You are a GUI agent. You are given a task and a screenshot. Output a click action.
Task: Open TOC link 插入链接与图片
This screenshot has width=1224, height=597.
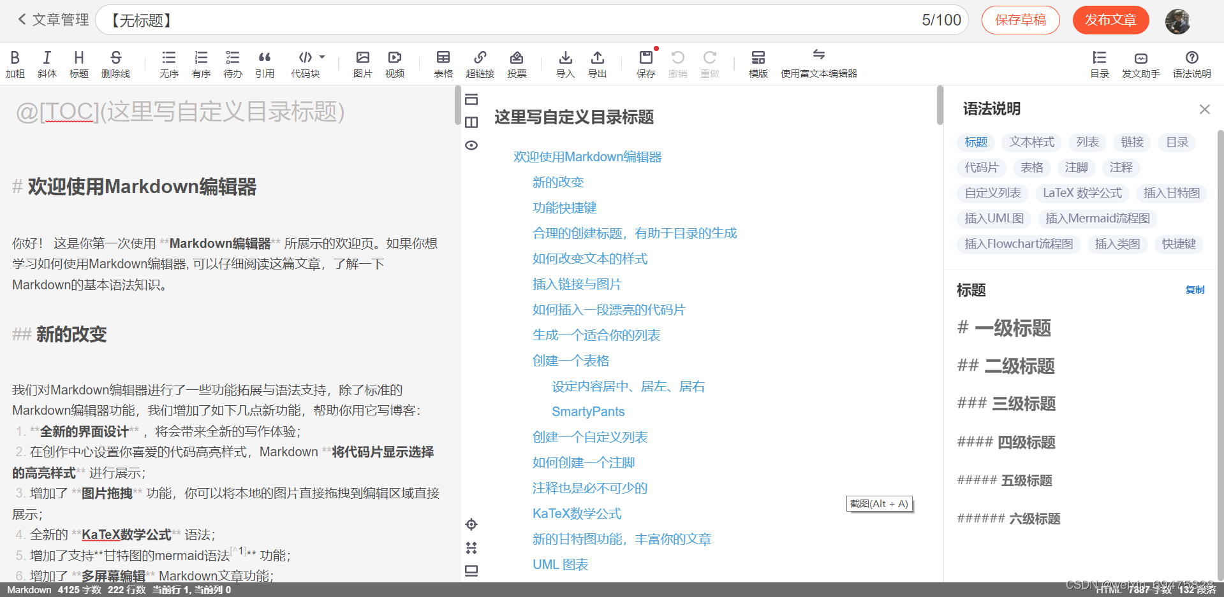[577, 284]
